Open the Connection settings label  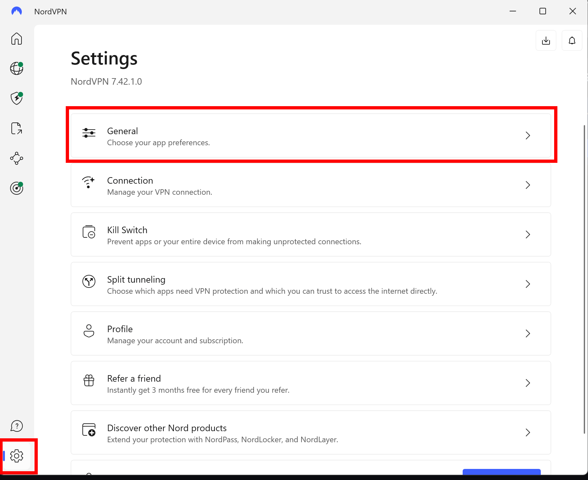(130, 180)
